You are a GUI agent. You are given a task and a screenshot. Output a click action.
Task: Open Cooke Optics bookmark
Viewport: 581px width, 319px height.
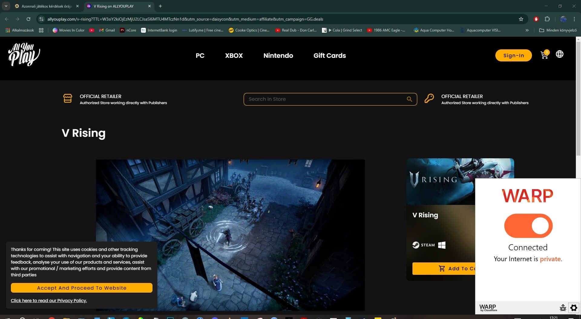(x=249, y=30)
